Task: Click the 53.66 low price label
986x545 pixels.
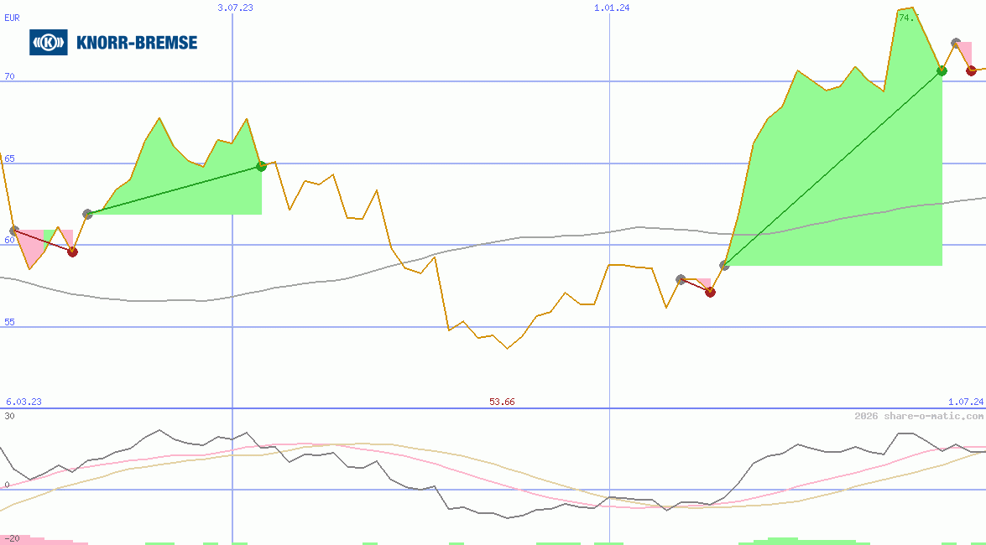Action: pos(502,402)
